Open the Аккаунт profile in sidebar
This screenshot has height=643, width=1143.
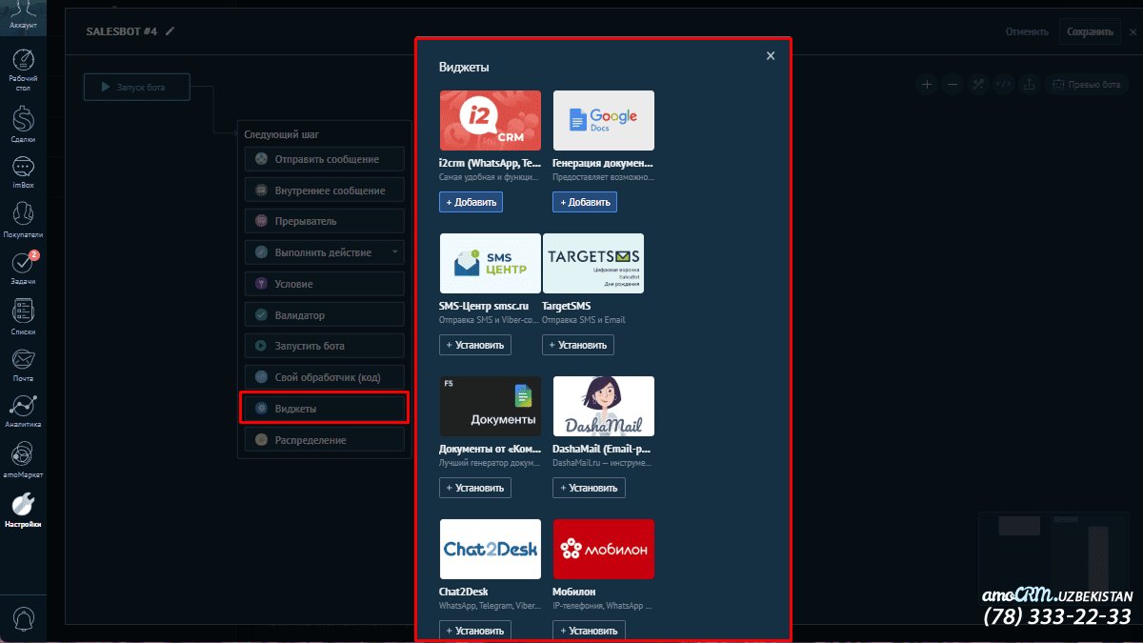24,16
